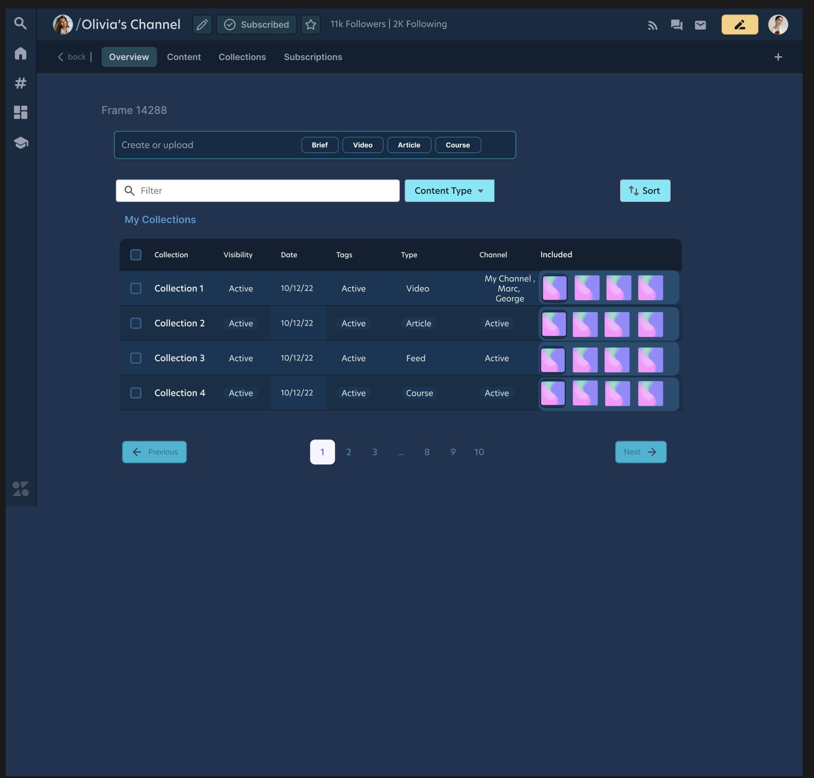Open first included thumbnail of Collection 1
The height and width of the screenshot is (778, 814).
click(554, 288)
